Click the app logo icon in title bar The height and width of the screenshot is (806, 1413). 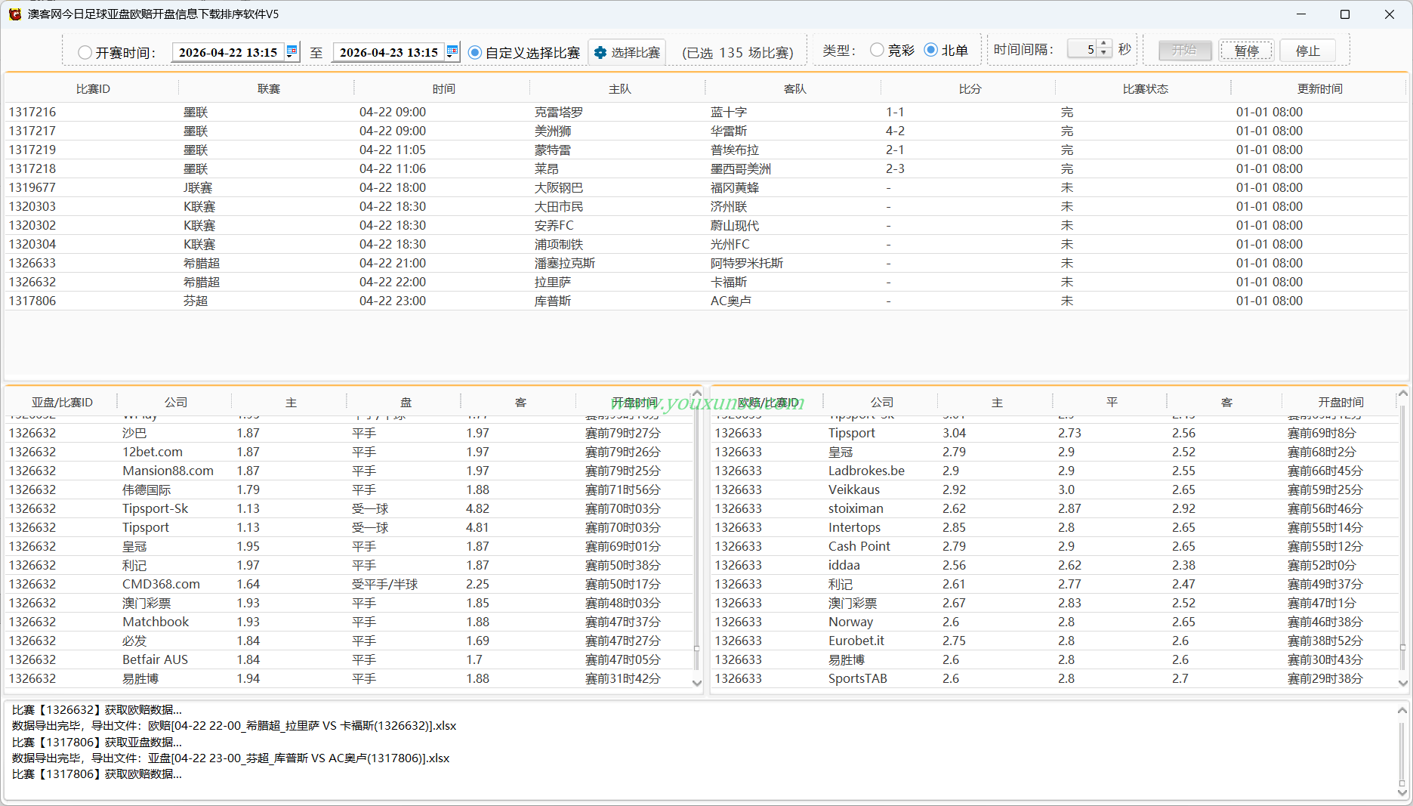click(14, 14)
